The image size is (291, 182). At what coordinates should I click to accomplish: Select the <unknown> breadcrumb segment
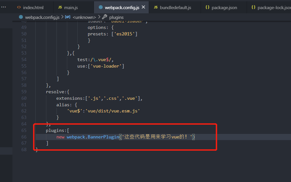click(84, 17)
